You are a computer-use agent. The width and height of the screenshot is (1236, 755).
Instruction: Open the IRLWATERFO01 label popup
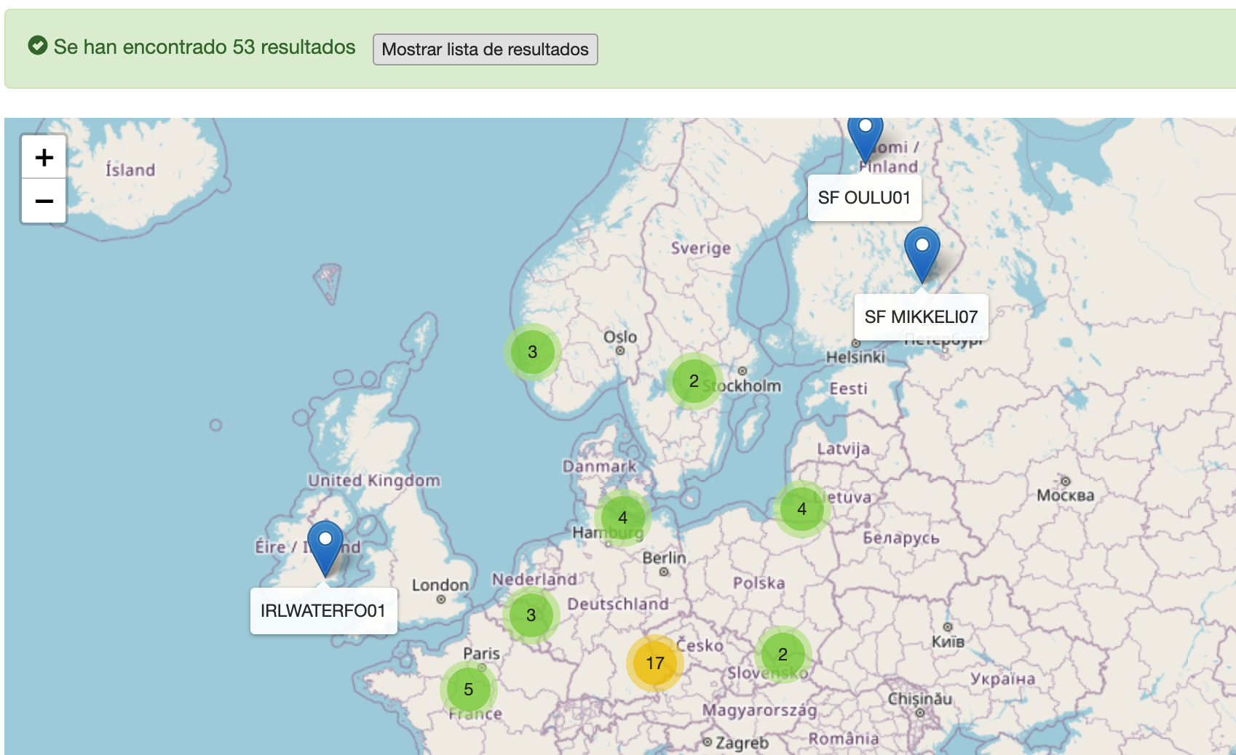point(323,611)
